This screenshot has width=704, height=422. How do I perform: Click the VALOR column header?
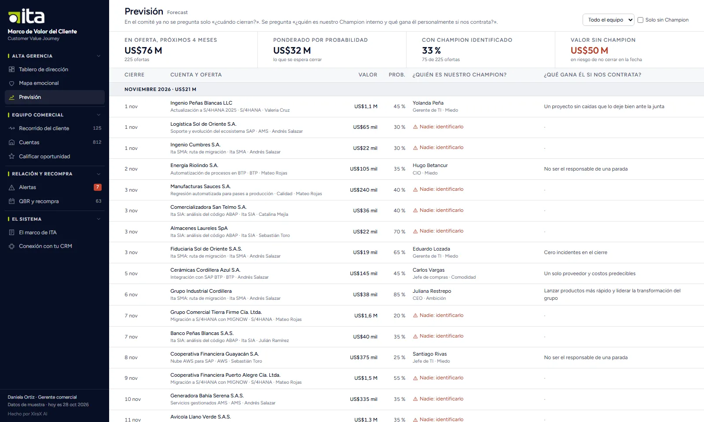(x=368, y=75)
